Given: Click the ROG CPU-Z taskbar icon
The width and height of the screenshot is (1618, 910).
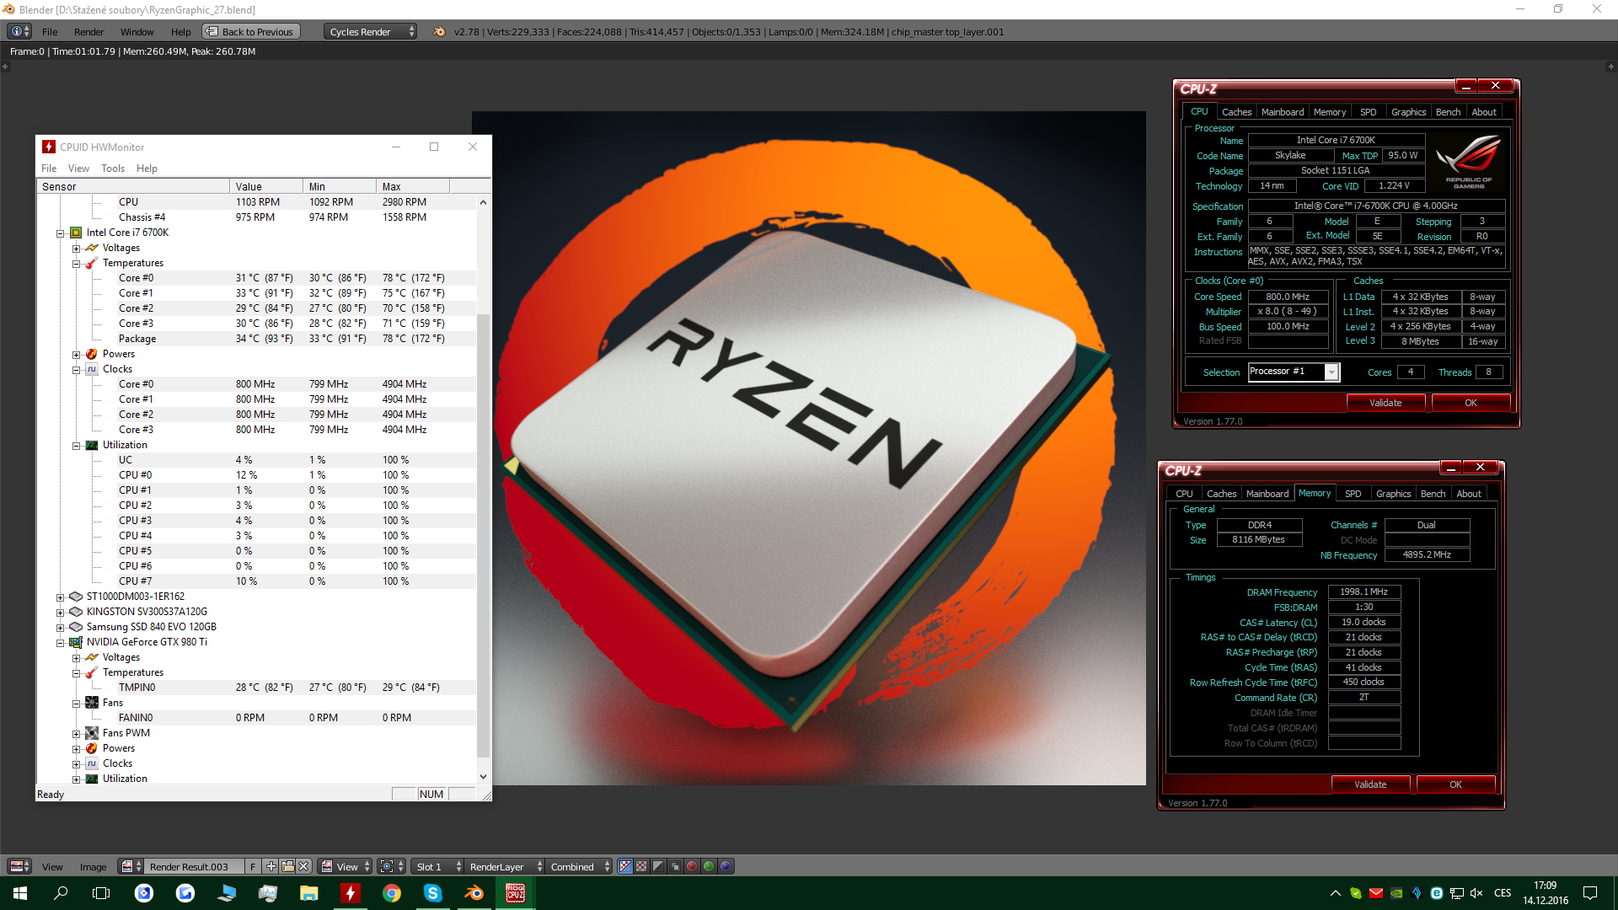Looking at the screenshot, I should click(515, 893).
